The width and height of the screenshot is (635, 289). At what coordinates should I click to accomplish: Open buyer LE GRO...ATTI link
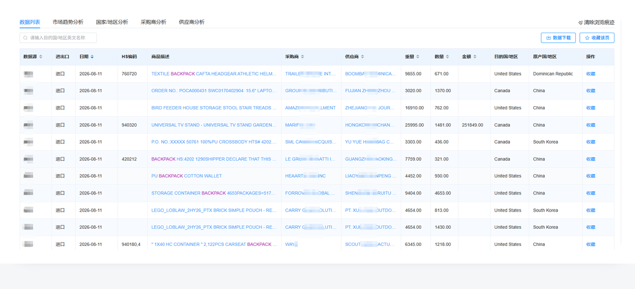point(311,159)
